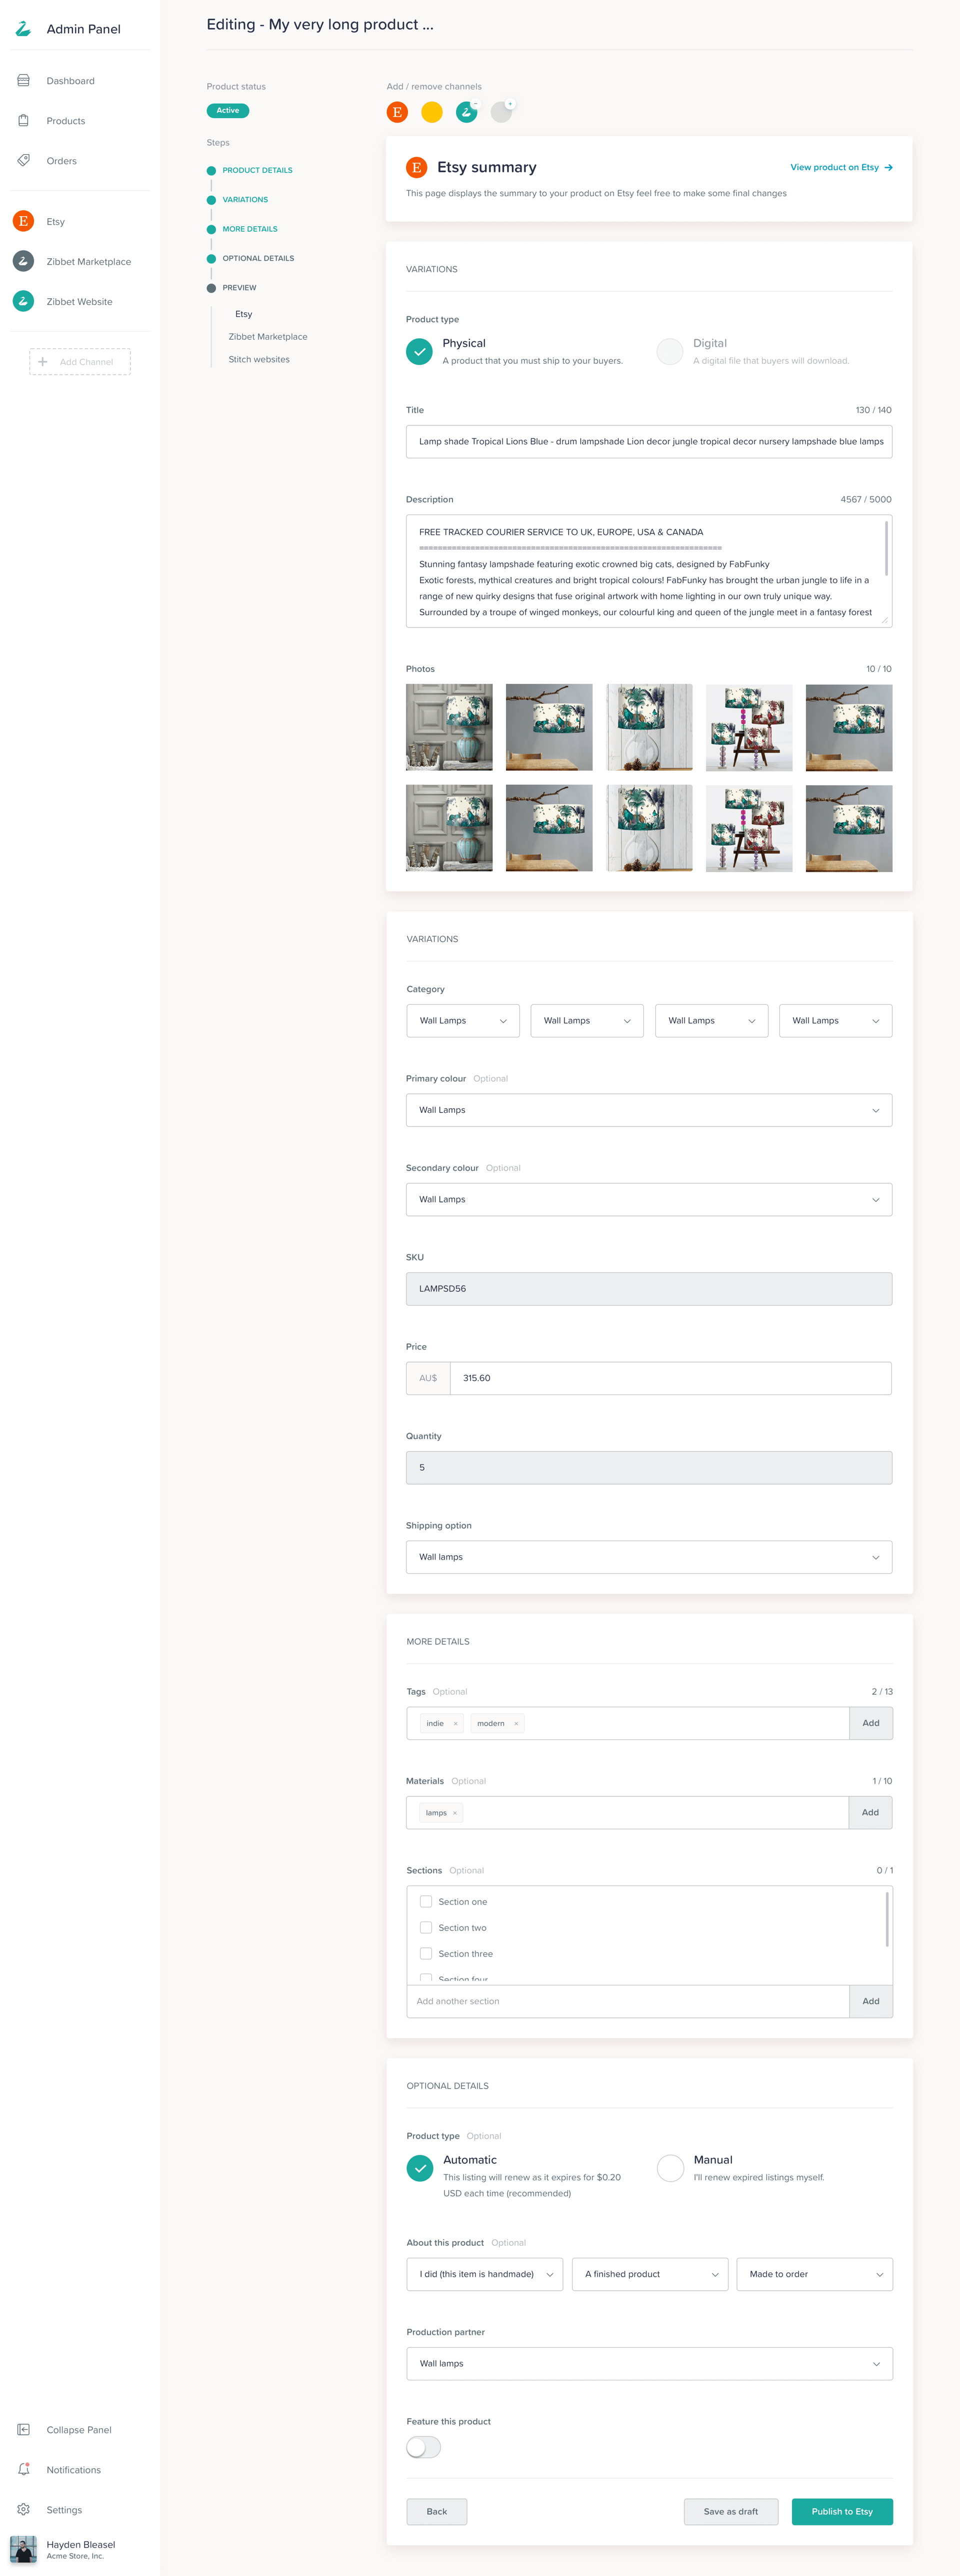Click the teal Zibbet Website icon in the sidebar
The height and width of the screenshot is (2576, 960).
click(x=24, y=301)
